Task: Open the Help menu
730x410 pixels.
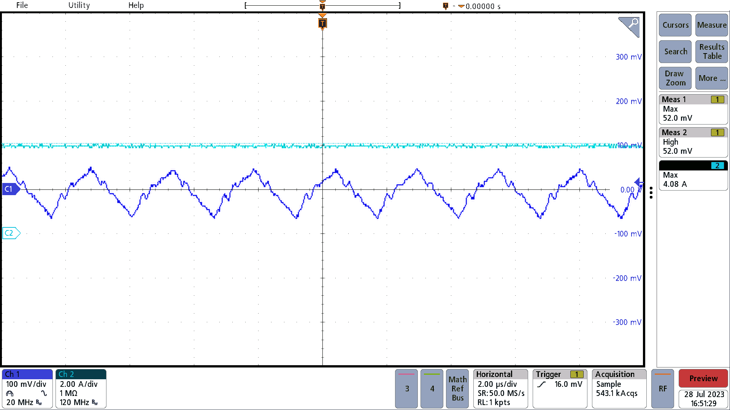Action: pos(136,5)
